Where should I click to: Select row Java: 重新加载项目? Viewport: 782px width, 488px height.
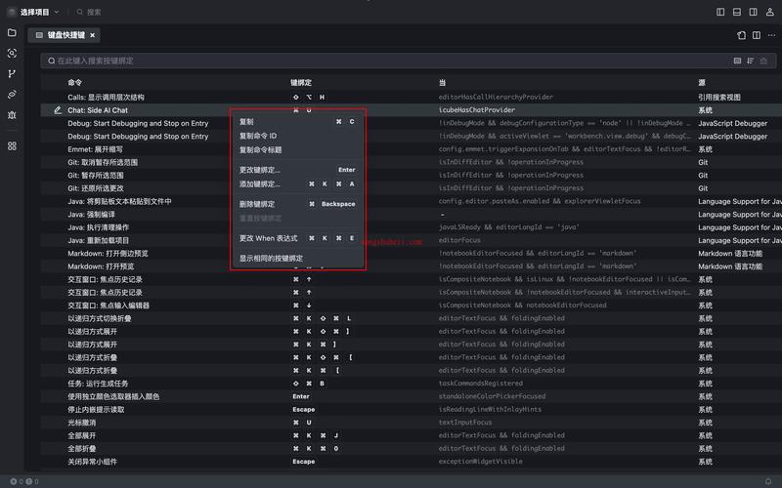point(411,240)
